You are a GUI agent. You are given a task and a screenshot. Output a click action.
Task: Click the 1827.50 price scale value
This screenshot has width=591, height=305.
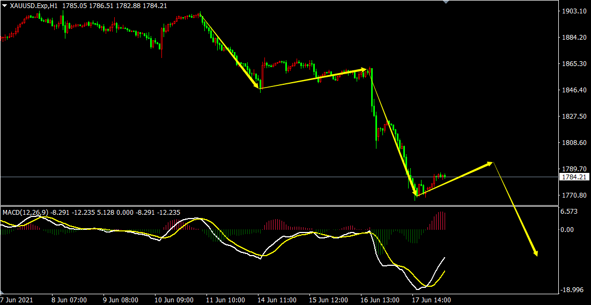coord(574,117)
